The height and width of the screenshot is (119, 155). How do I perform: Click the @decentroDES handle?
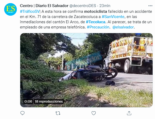[83, 6]
